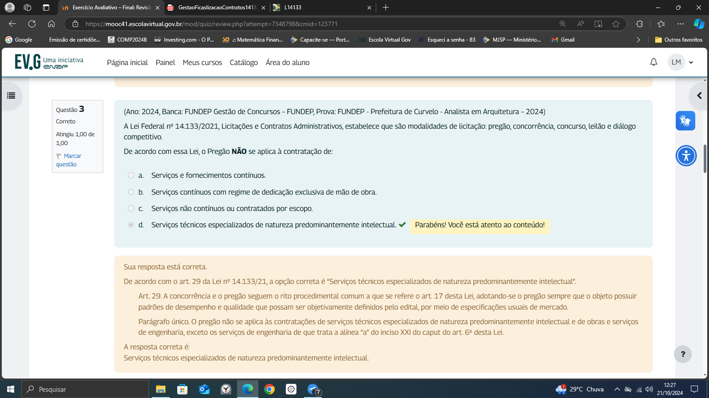The height and width of the screenshot is (398, 709).
Task: Click the Marcar questão link
Action: click(69, 160)
